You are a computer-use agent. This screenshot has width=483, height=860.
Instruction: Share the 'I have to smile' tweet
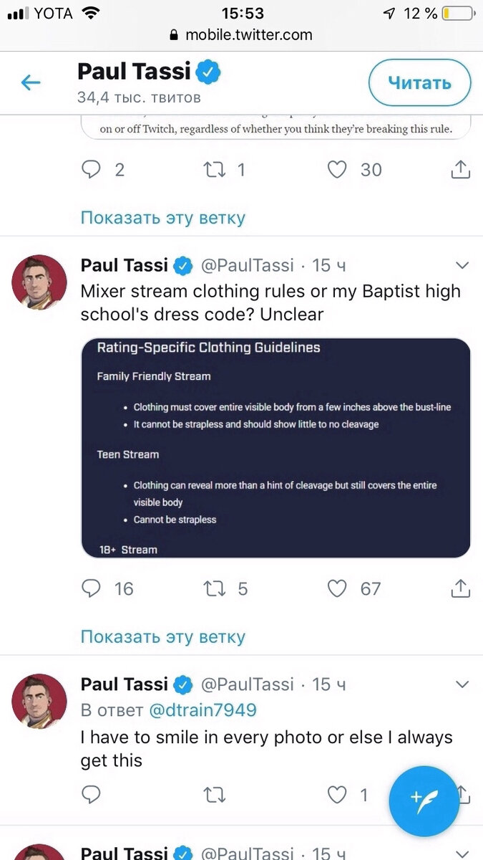(461, 794)
